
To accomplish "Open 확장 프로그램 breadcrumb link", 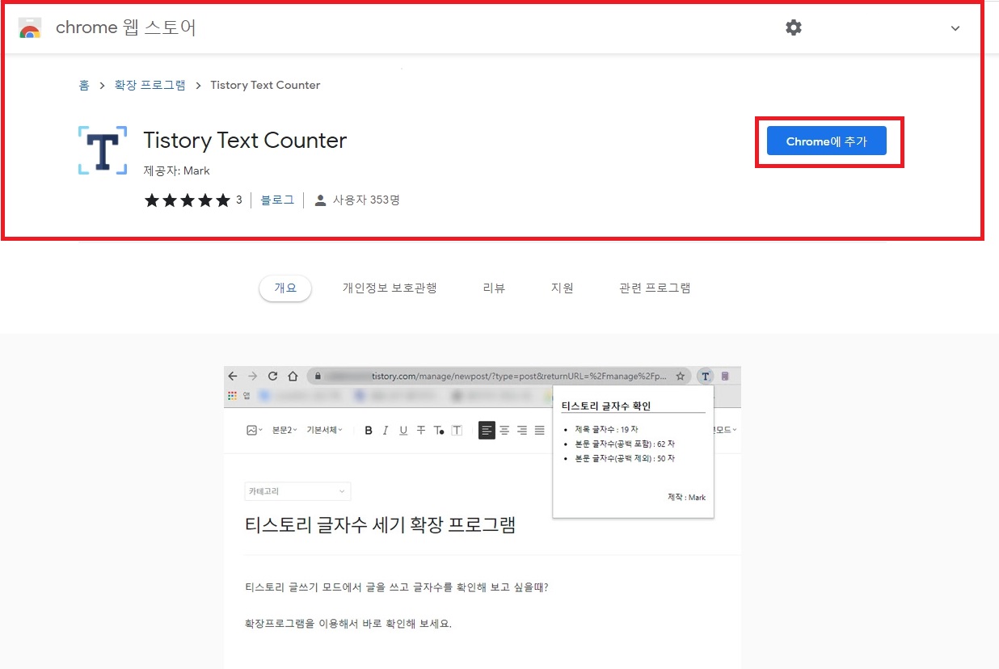I will click(150, 85).
